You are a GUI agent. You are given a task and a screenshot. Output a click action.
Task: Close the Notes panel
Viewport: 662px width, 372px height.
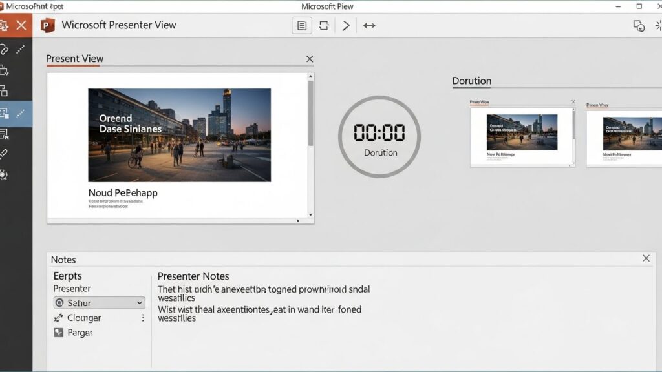pyautogui.click(x=646, y=258)
